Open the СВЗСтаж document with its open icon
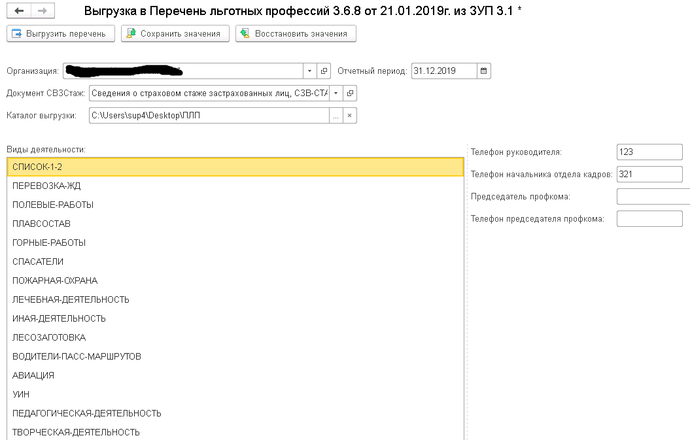This screenshot has height=440, width=690. click(350, 93)
